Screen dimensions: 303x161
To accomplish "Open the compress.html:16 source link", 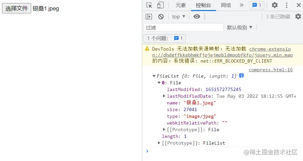I will tap(271, 70).
